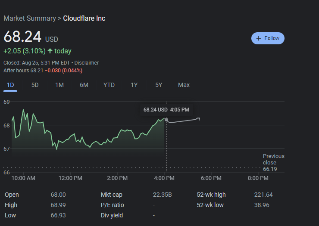Select the 1Y time range tab
Image resolution: width=319 pixels, height=226 pixels.
click(x=134, y=85)
